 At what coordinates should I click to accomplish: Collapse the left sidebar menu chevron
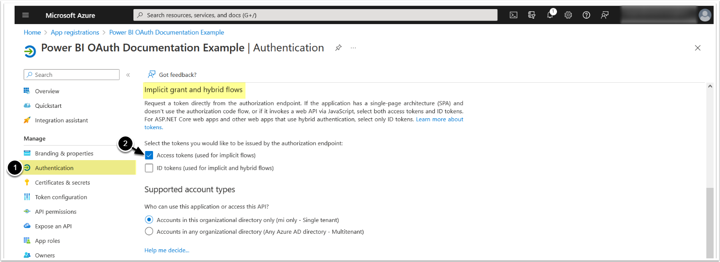(128, 75)
